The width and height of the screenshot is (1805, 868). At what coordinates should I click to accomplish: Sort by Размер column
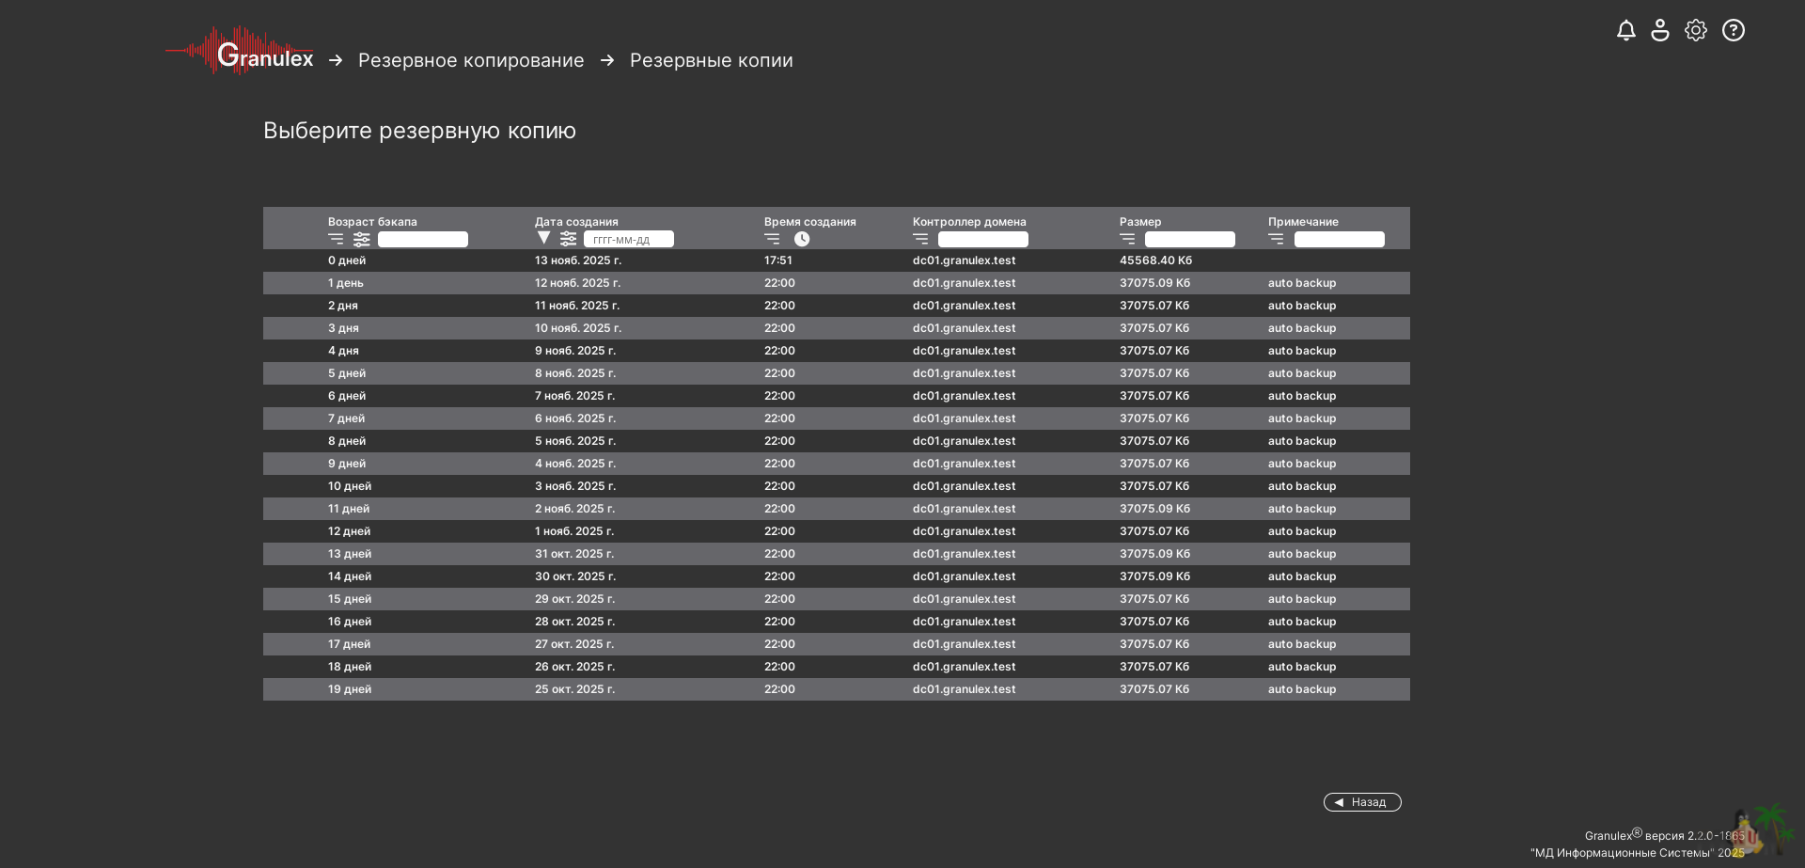tap(1127, 239)
